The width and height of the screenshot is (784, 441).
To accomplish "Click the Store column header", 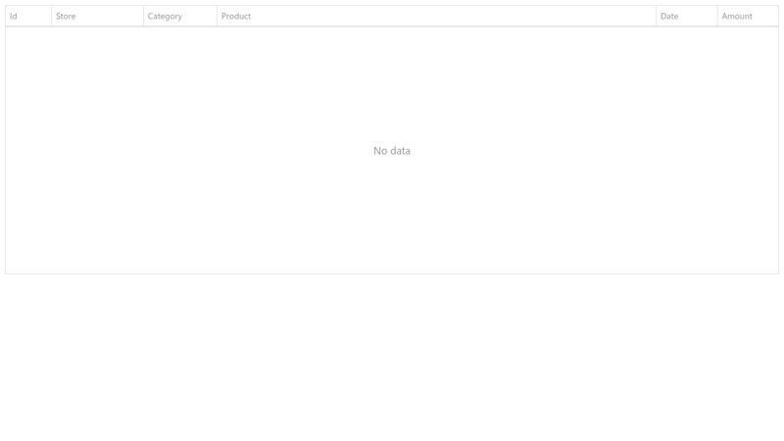I will pyautogui.click(x=97, y=16).
